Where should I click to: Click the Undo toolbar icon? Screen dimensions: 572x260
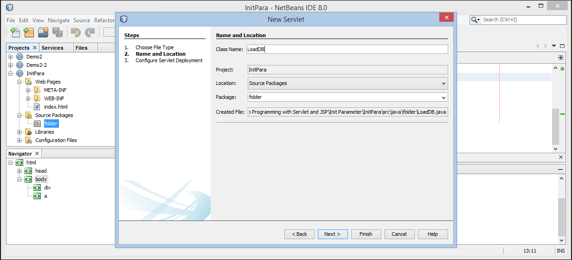[76, 32]
